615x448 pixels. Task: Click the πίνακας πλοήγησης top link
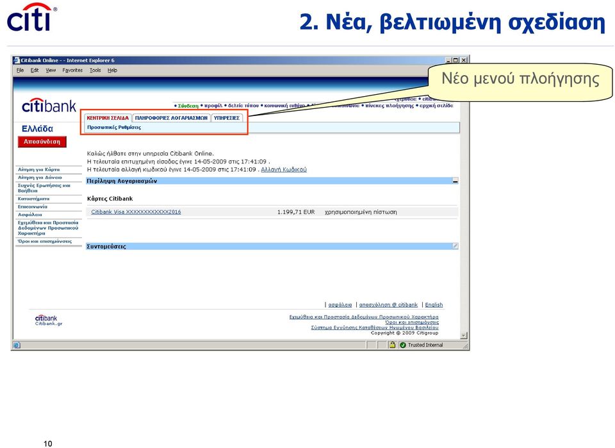click(x=389, y=106)
